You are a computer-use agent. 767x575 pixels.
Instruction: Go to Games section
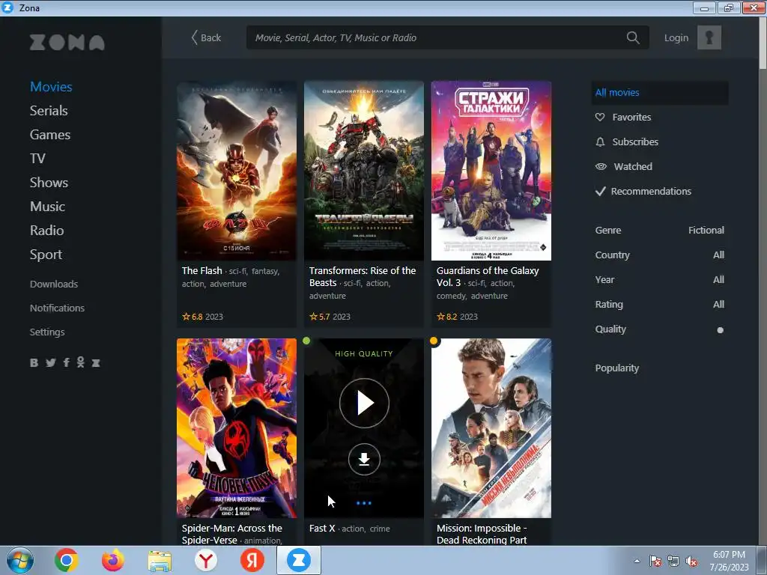(x=50, y=135)
